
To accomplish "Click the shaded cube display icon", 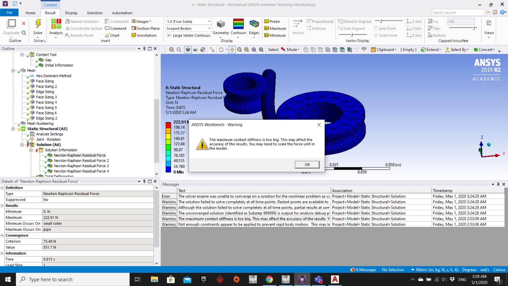I will click(x=188, y=50).
